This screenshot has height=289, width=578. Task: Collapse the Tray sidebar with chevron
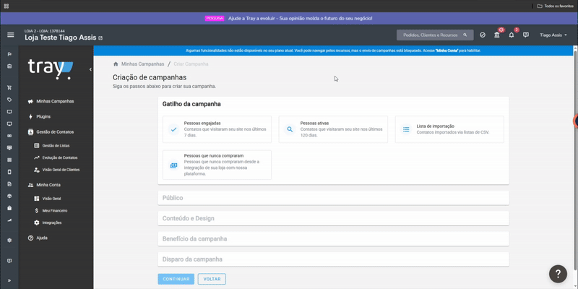[90, 69]
